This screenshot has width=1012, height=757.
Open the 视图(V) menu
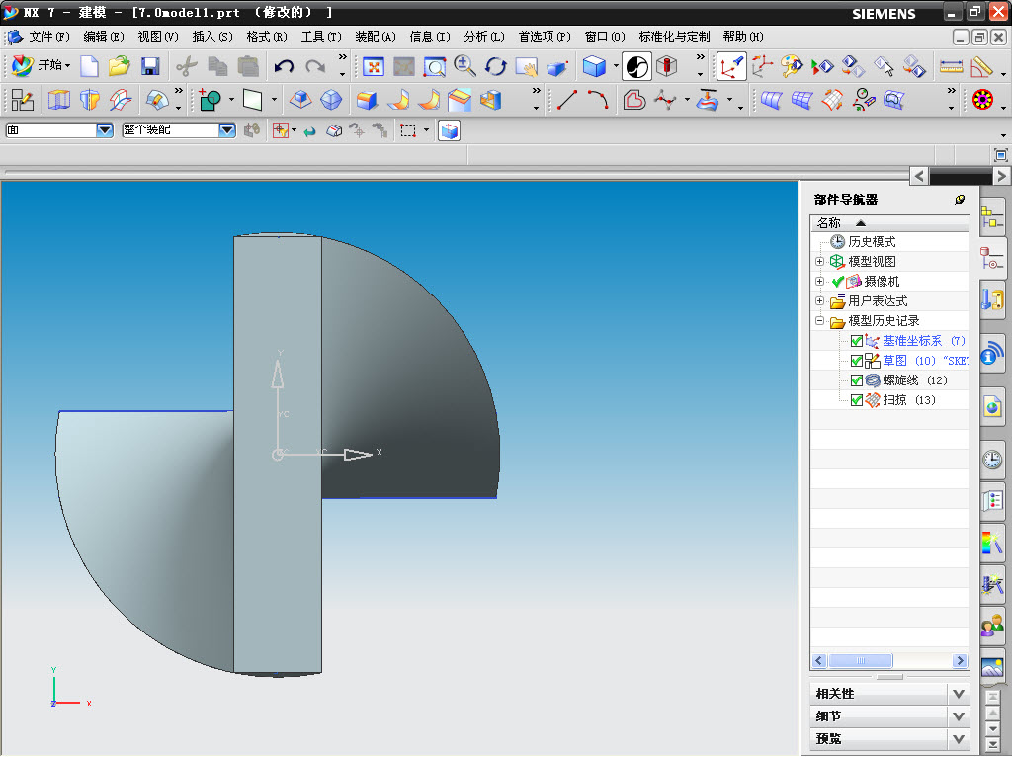[x=157, y=37]
